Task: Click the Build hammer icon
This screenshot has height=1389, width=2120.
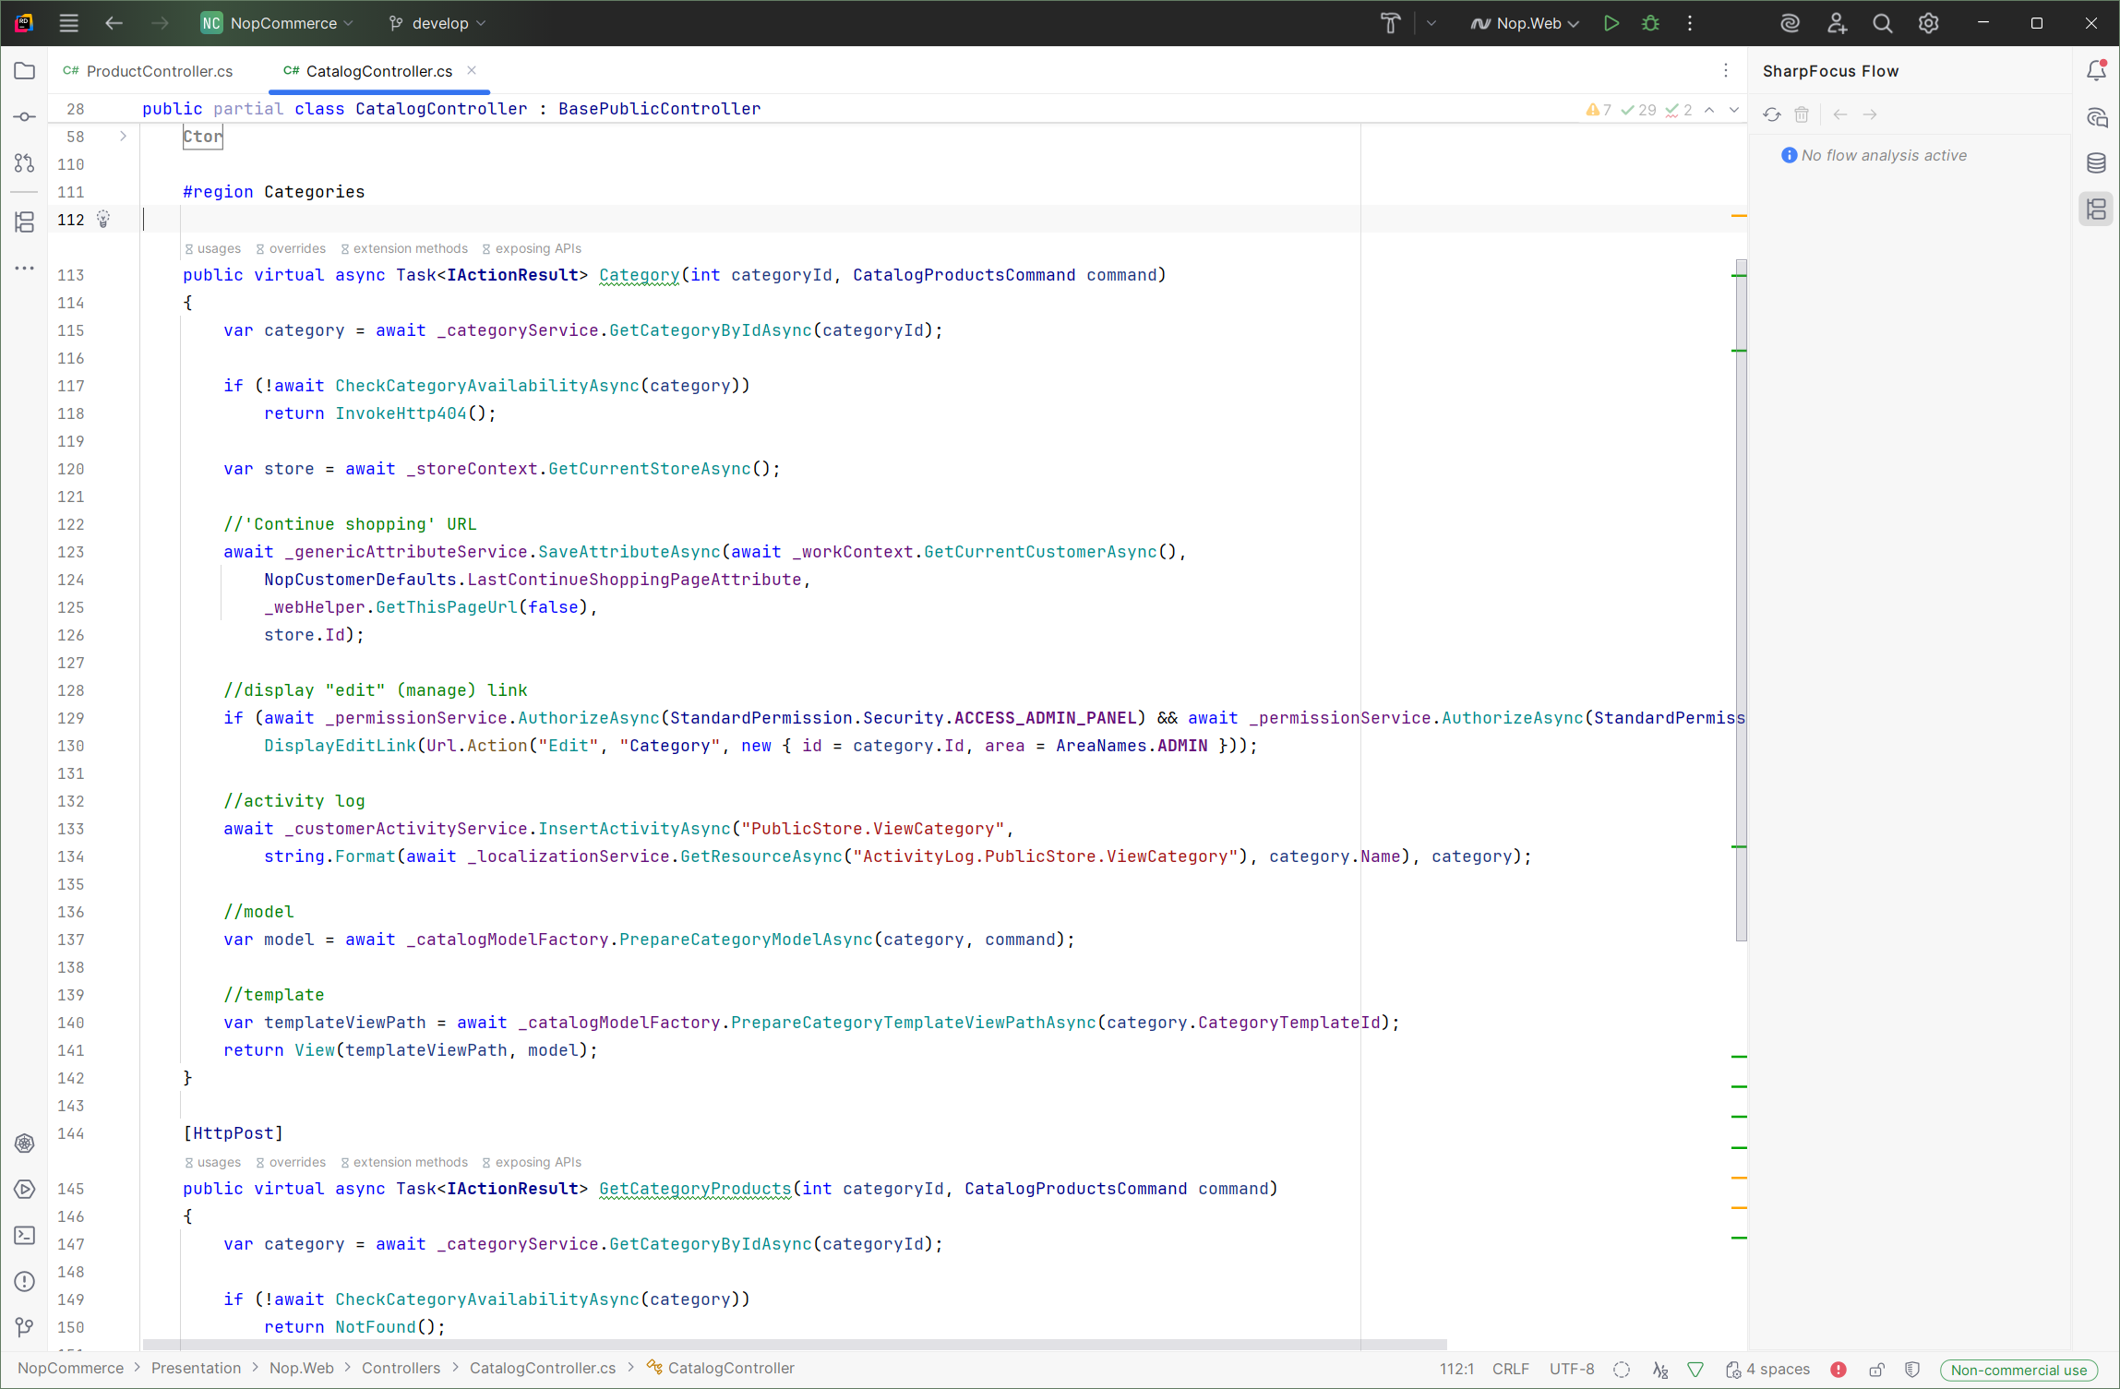Action: pos(1390,23)
